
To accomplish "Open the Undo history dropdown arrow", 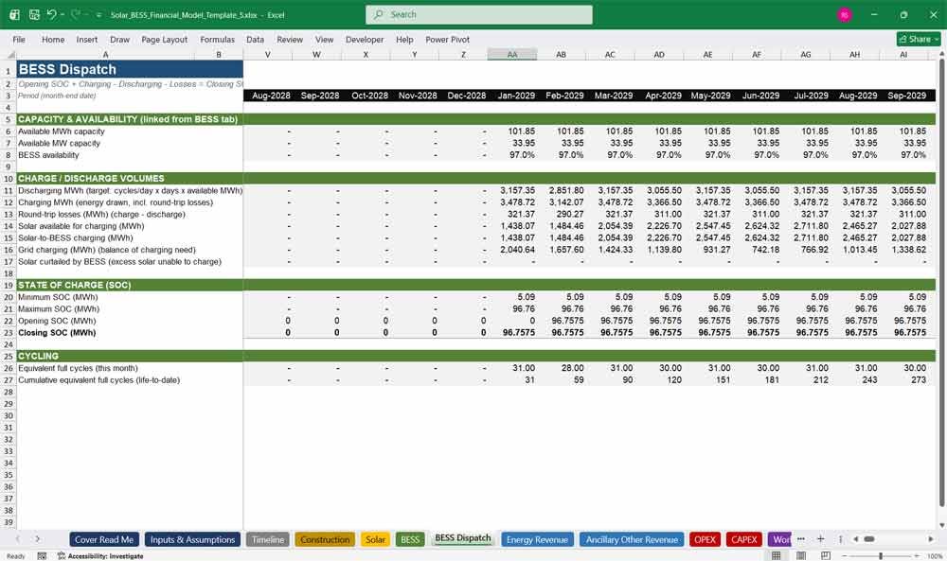I will (x=63, y=14).
